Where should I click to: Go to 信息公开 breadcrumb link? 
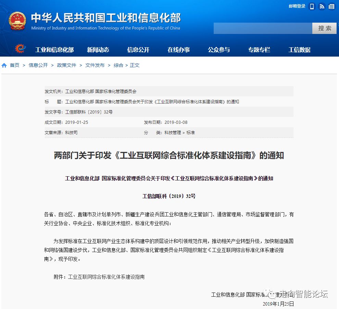38,65
